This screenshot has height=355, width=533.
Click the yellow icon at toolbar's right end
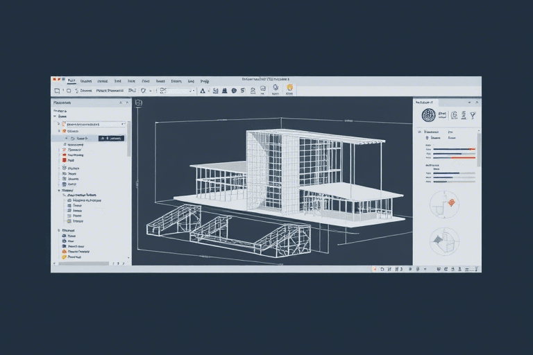(x=289, y=89)
